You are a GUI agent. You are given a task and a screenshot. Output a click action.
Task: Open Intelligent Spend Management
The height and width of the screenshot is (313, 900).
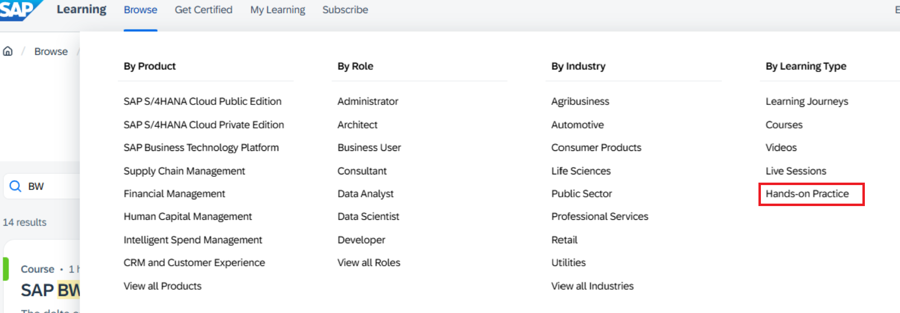(193, 240)
